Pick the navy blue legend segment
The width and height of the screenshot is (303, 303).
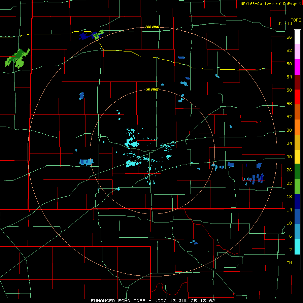click(x=297, y=202)
